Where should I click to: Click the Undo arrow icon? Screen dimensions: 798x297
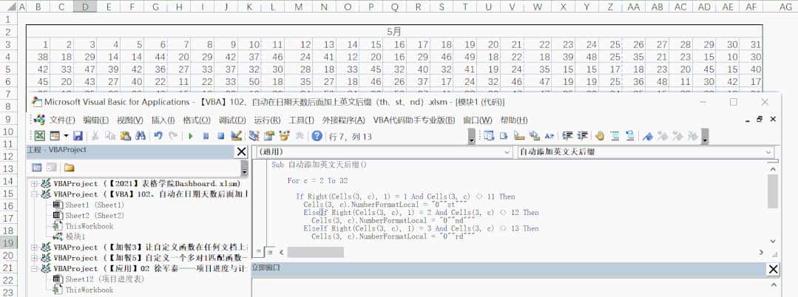(158, 136)
